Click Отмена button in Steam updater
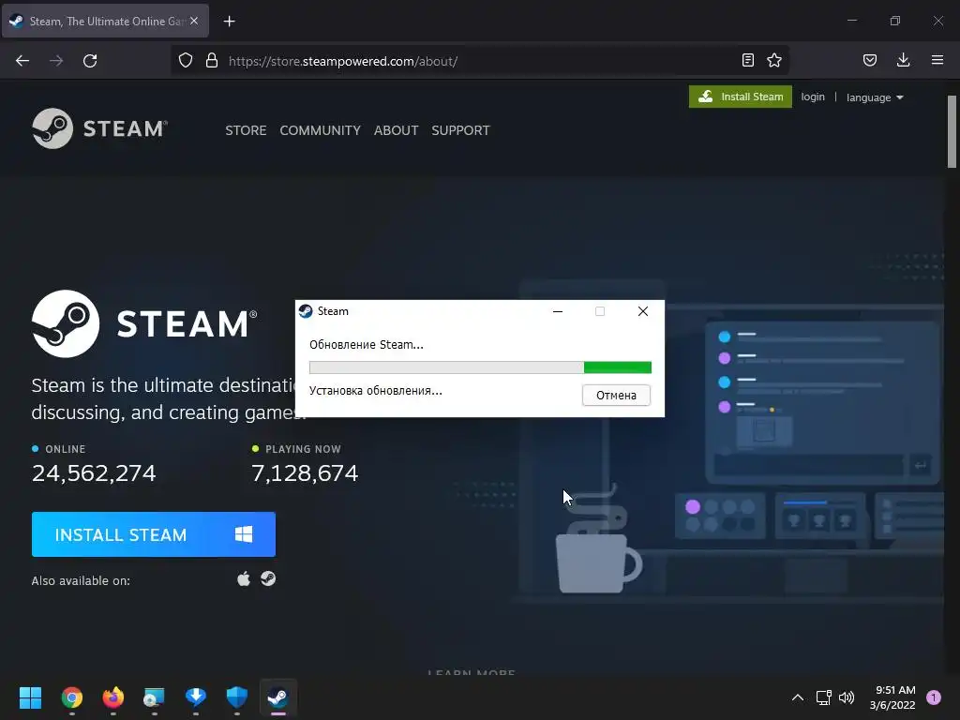The image size is (960, 720). pos(616,395)
